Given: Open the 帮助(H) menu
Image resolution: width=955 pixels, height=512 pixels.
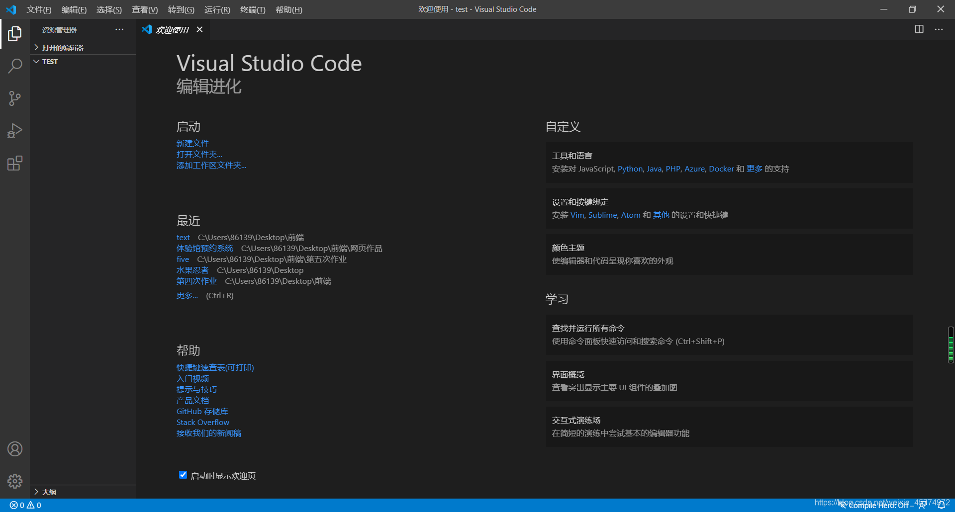Looking at the screenshot, I should point(289,9).
